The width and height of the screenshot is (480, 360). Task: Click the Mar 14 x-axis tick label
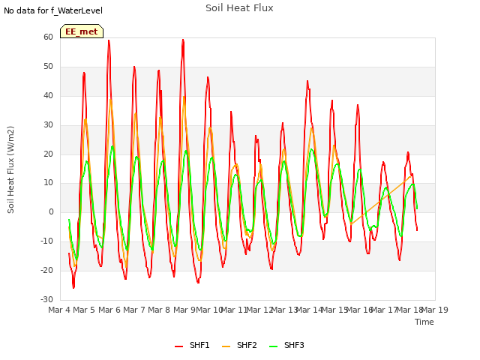[310, 310]
